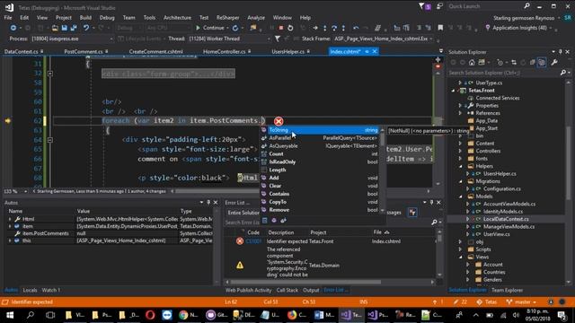Click the Task View taskbar icon
Image resolution: width=575 pixels, height=323 pixels.
click(x=50, y=315)
